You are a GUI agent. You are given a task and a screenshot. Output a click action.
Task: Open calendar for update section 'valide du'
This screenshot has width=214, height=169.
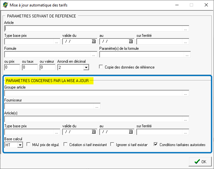[x=94, y=132]
